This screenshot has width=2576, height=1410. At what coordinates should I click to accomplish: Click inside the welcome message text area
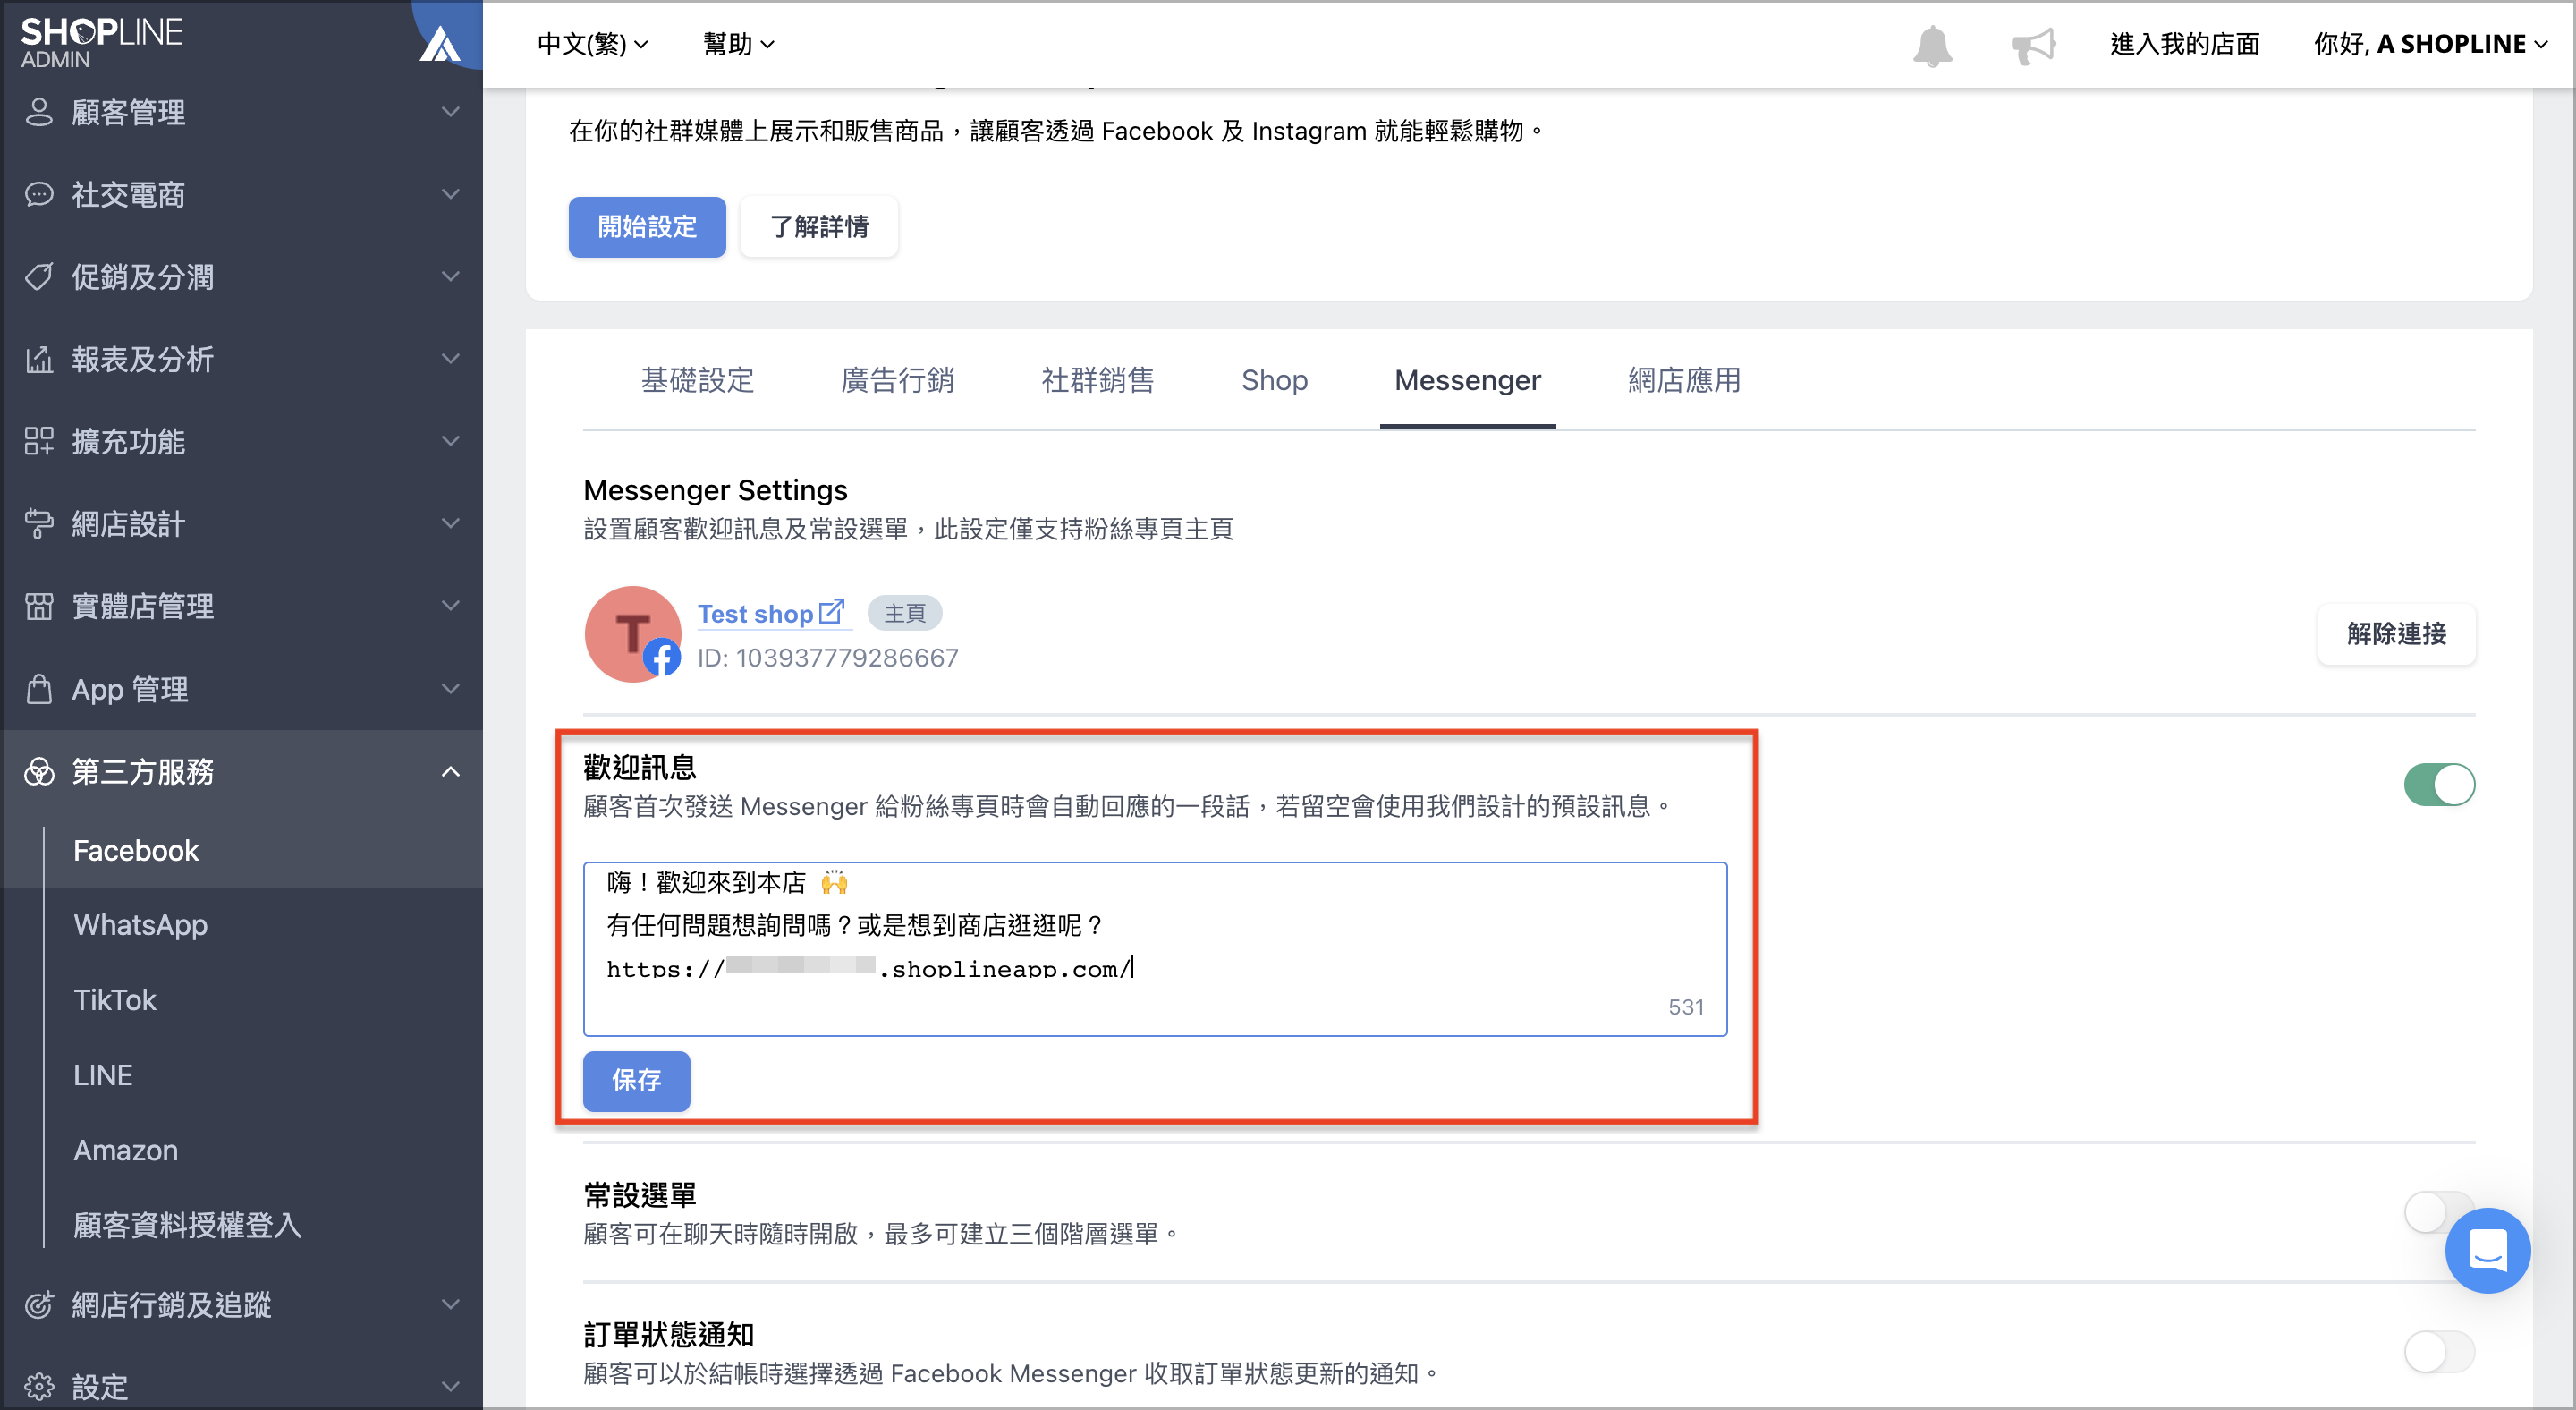(1154, 948)
